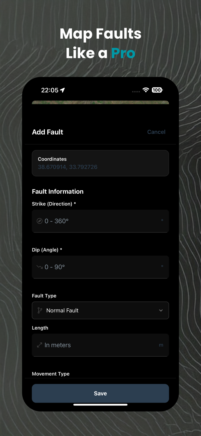Tap the location arrow next to the clock
The width and height of the screenshot is (201, 436).
[x=62, y=90]
